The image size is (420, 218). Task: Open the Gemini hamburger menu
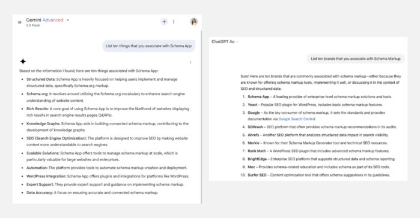(x=20, y=22)
